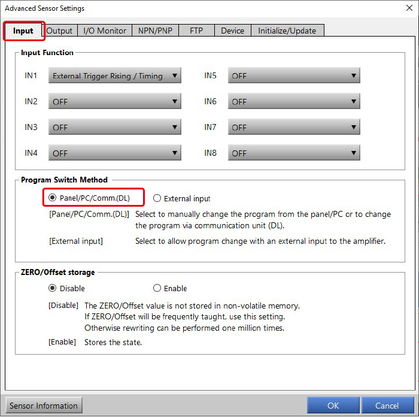Switch to the Output tab
This screenshot has height=417, width=419.
tap(59, 31)
